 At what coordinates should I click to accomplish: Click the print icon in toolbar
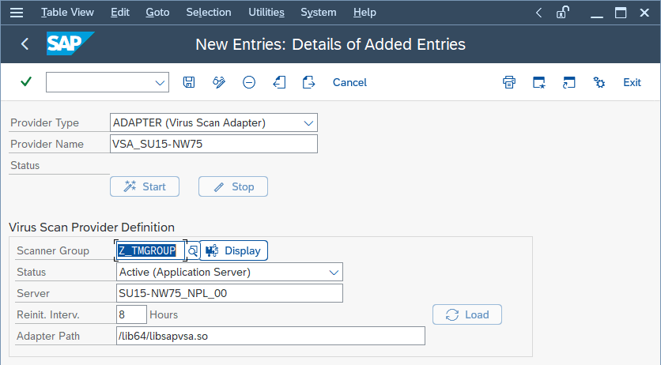509,82
